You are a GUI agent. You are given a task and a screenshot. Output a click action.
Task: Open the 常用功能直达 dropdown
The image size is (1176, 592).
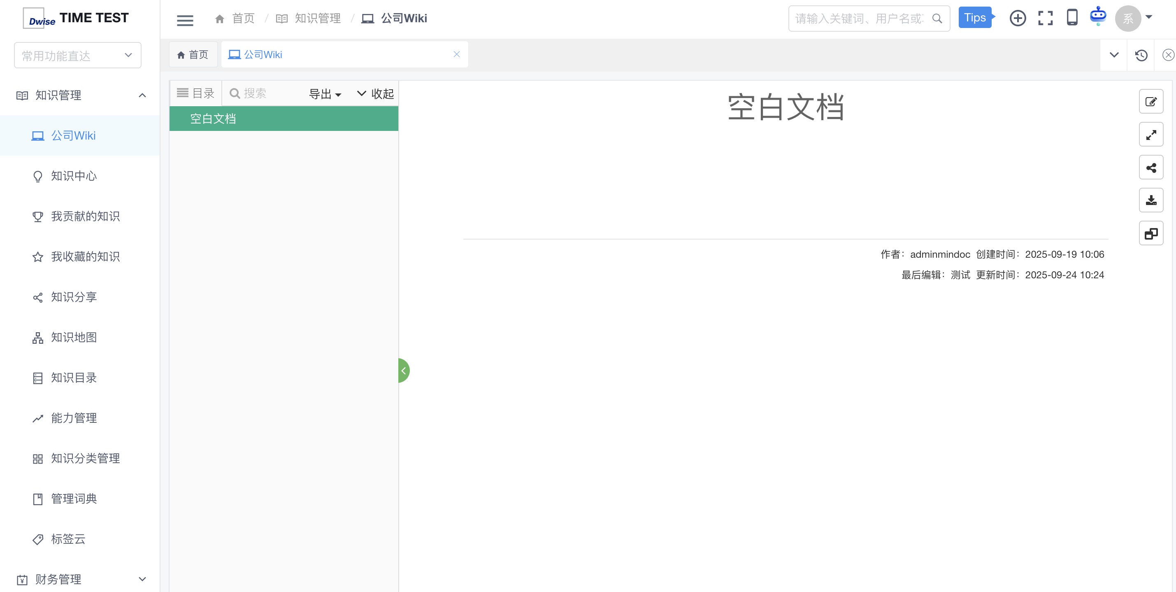pyautogui.click(x=78, y=55)
